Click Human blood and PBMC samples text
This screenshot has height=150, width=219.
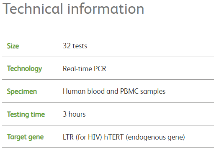114,92
